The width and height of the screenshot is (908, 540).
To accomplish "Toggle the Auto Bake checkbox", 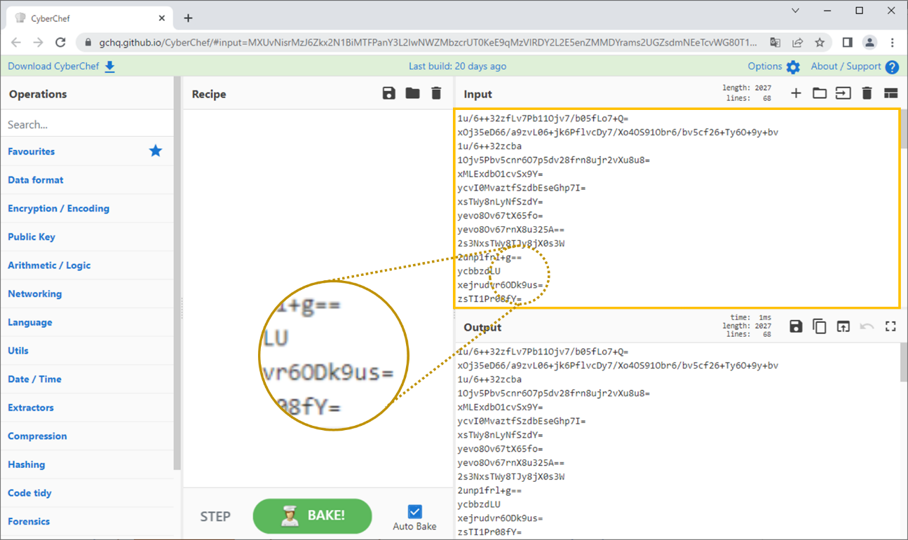I will pos(414,511).
